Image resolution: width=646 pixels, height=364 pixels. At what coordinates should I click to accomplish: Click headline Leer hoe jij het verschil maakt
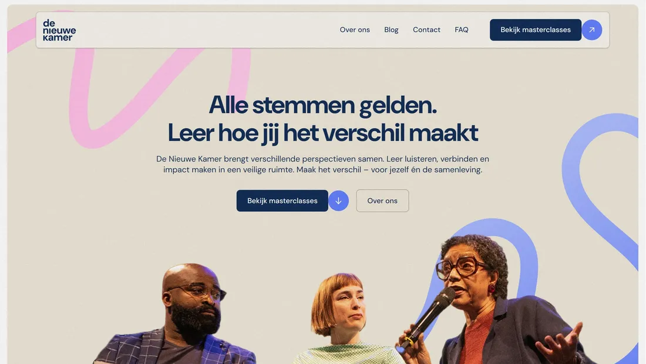coord(322,133)
